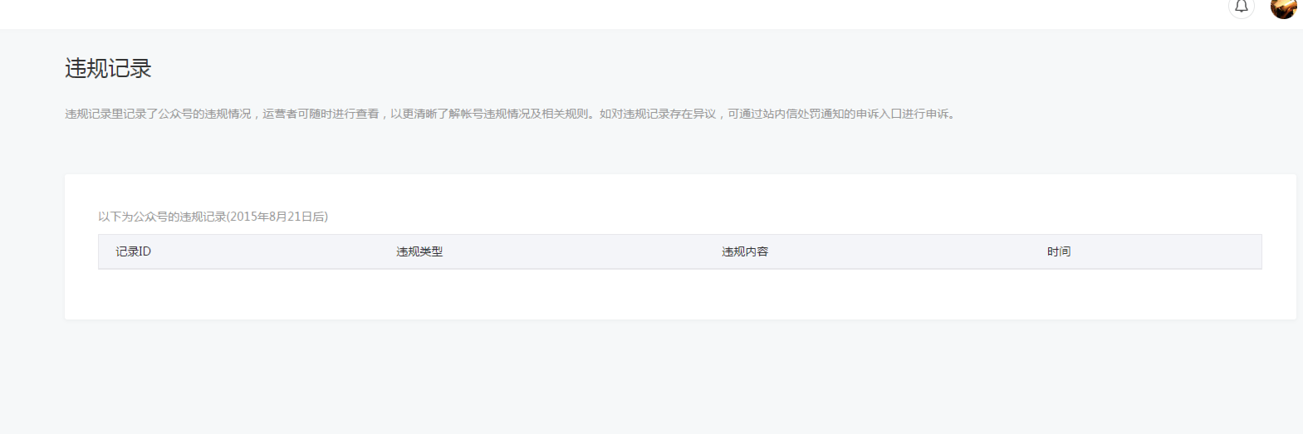Open the notification bell icon

(x=1241, y=7)
